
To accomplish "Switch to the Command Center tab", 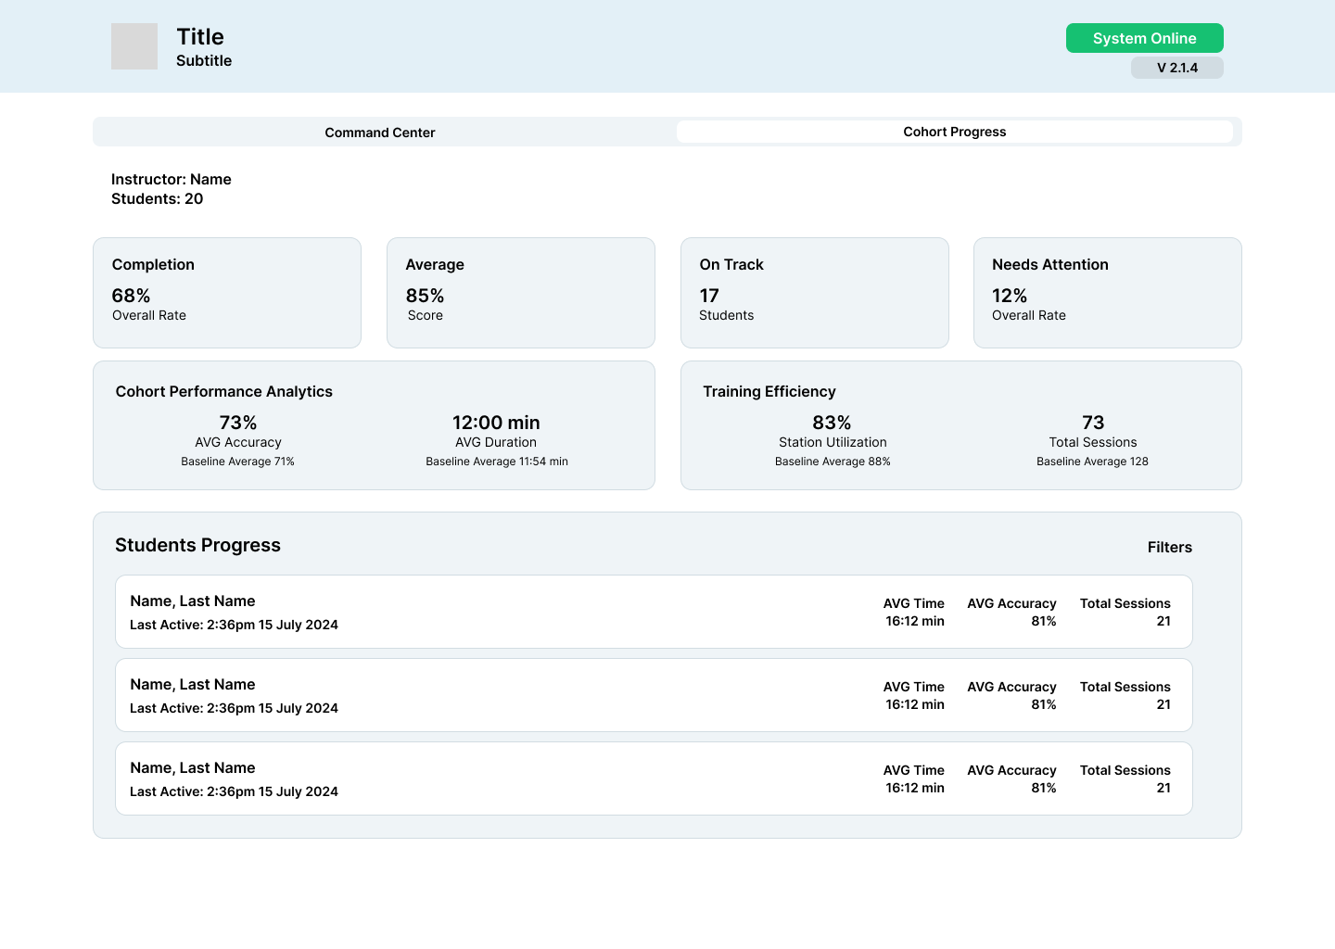I will pos(380,133).
